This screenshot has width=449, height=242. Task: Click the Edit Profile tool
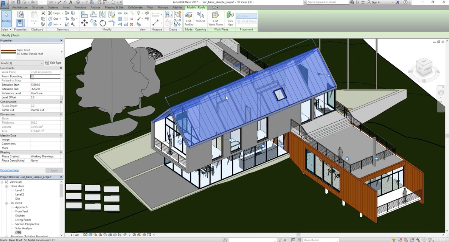pyautogui.click(x=189, y=19)
